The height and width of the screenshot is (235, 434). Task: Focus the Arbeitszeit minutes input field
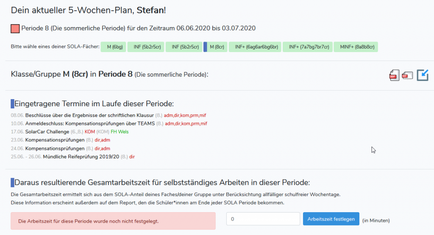click(263, 219)
